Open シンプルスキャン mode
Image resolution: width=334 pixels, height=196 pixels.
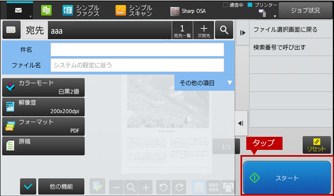[134, 10]
